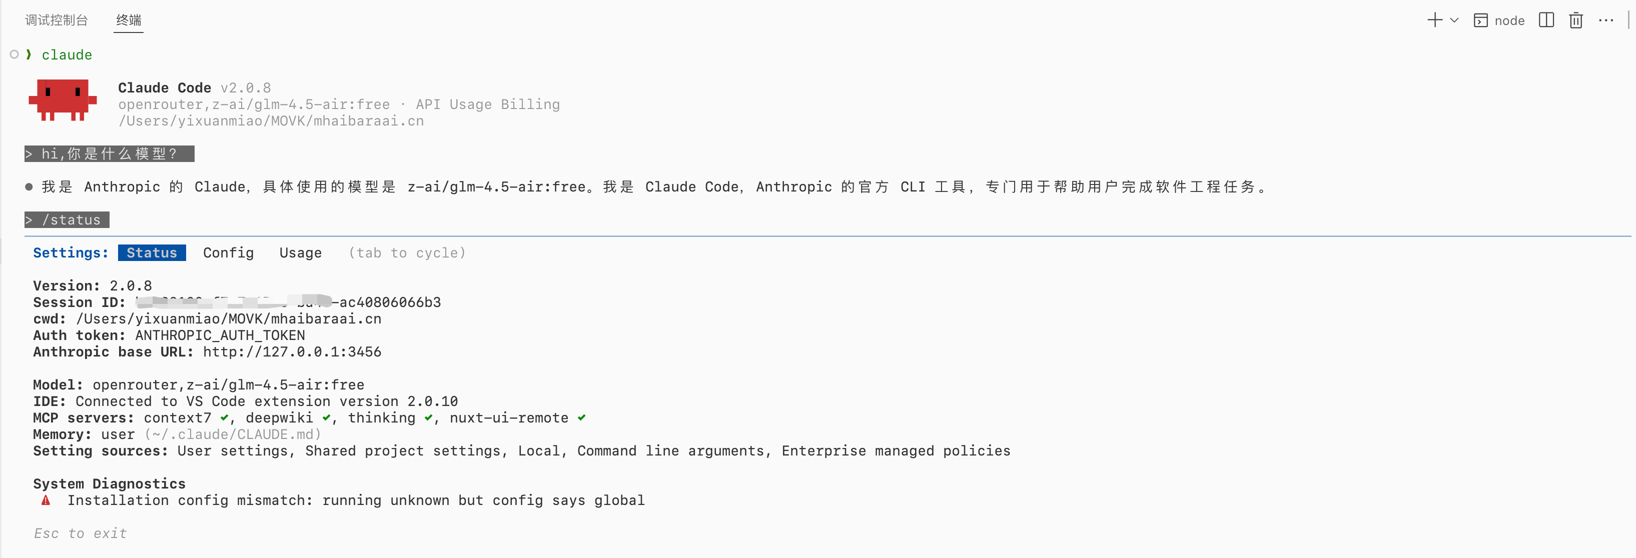
Task: Open the more actions ellipsis menu
Action: [1606, 20]
